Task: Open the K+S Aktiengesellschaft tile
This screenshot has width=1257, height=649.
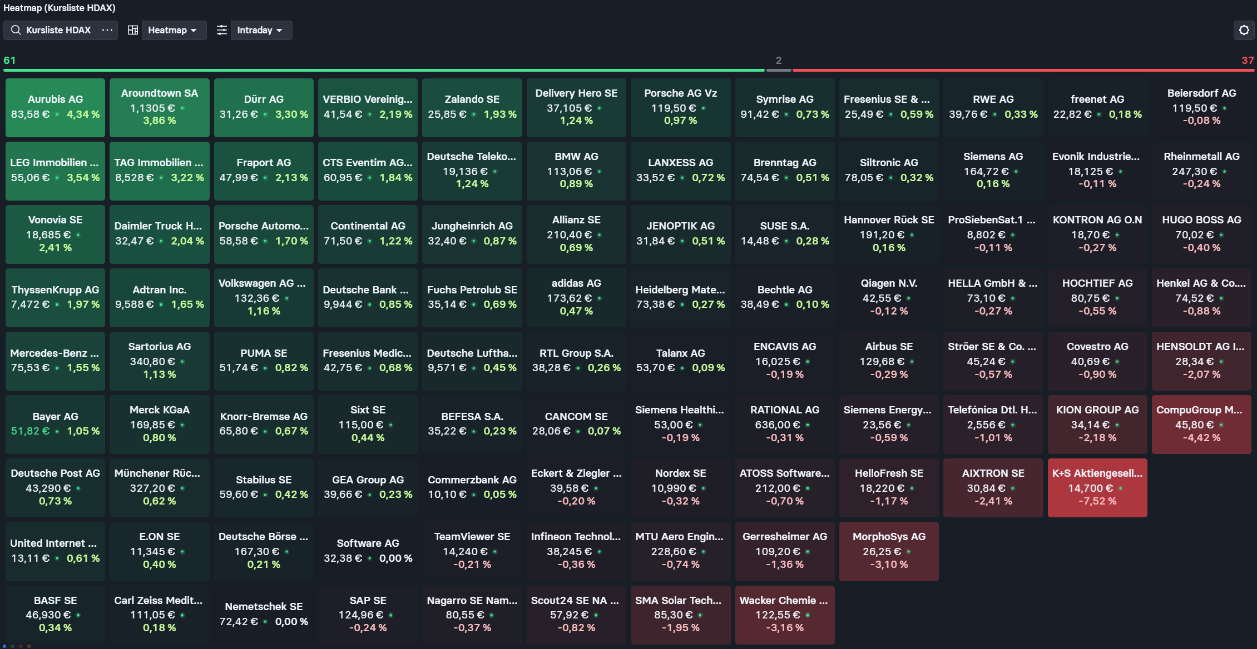Action: pos(1097,488)
